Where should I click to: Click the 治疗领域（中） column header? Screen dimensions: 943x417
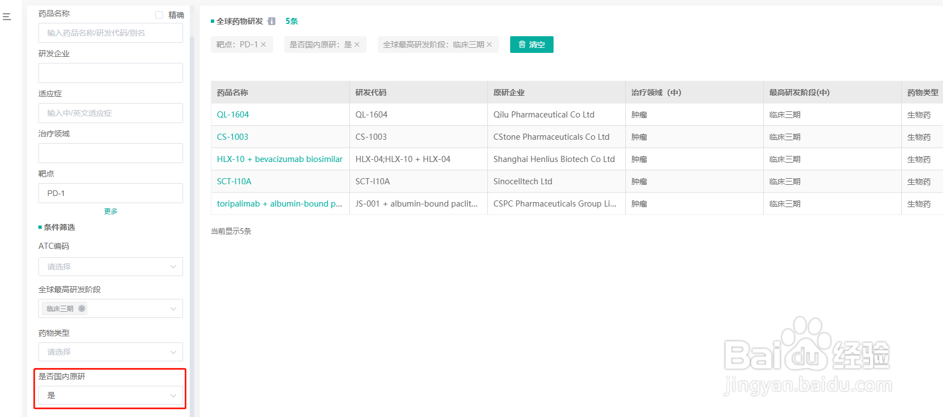click(x=694, y=92)
